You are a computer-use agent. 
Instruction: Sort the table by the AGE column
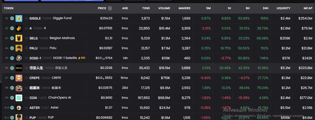pyautogui.click(x=125, y=8)
